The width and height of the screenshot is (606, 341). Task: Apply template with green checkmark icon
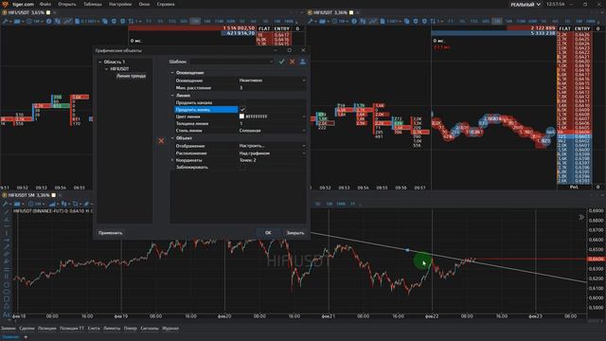[282, 62]
